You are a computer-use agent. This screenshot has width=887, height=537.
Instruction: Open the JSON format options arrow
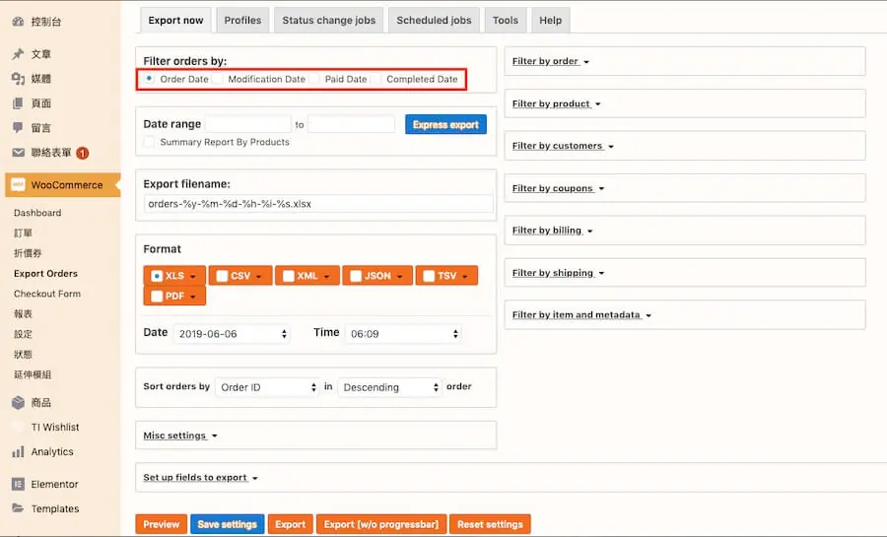click(400, 277)
